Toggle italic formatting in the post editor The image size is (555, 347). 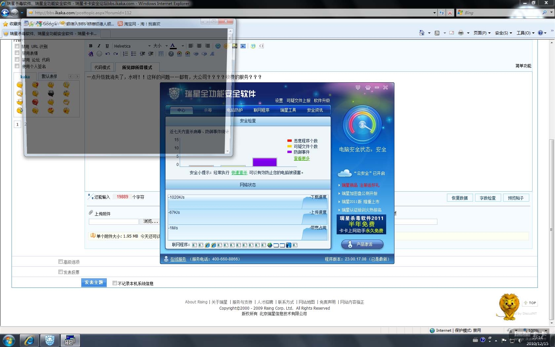click(99, 46)
